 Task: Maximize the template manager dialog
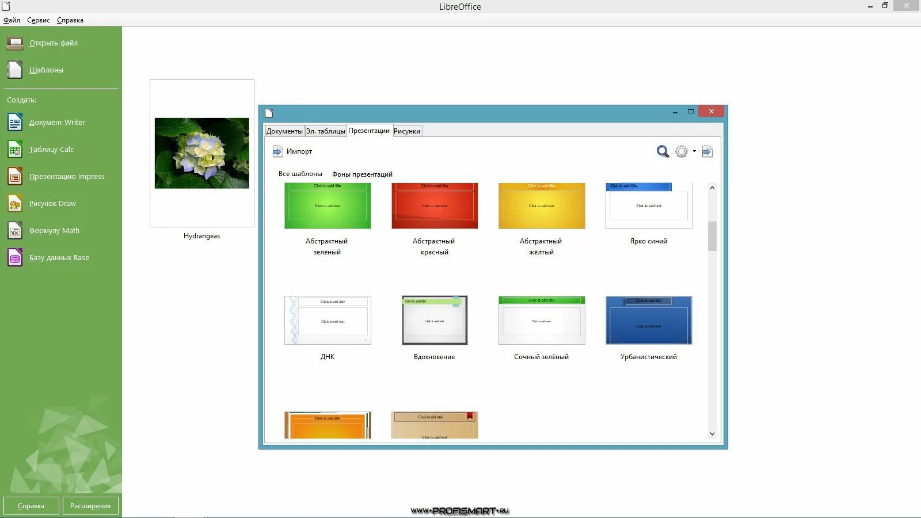pos(691,112)
